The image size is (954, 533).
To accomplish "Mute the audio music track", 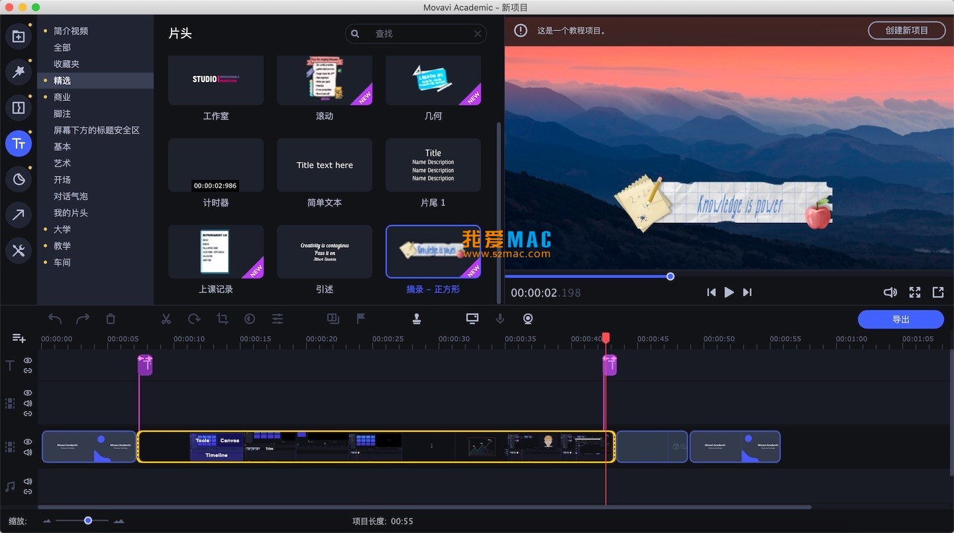I will coord(28,481).
